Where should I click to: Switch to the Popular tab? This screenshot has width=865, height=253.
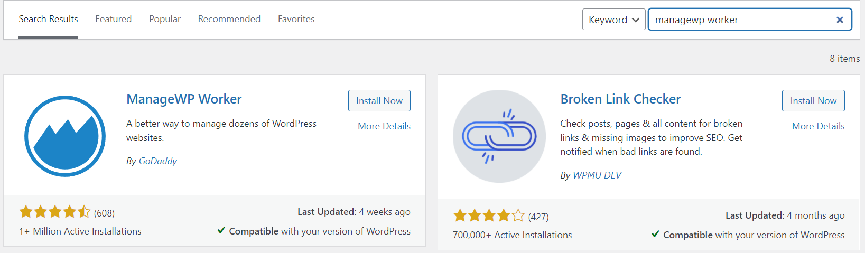165,19
